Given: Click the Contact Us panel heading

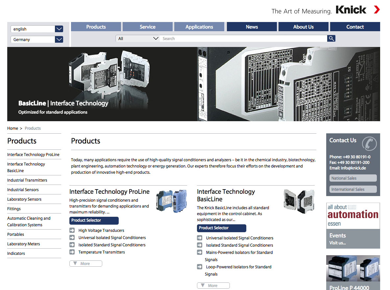Looking at the screenshot, I should (343, 141).
